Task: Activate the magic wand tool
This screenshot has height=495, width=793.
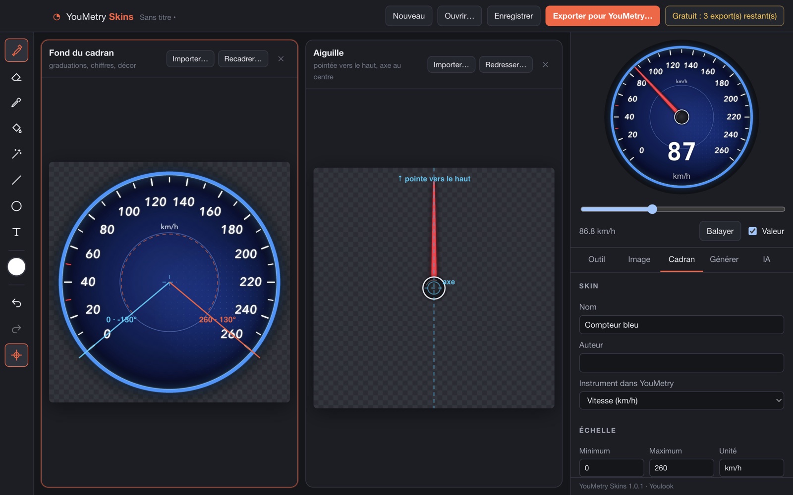Action: tap(16, 154)
